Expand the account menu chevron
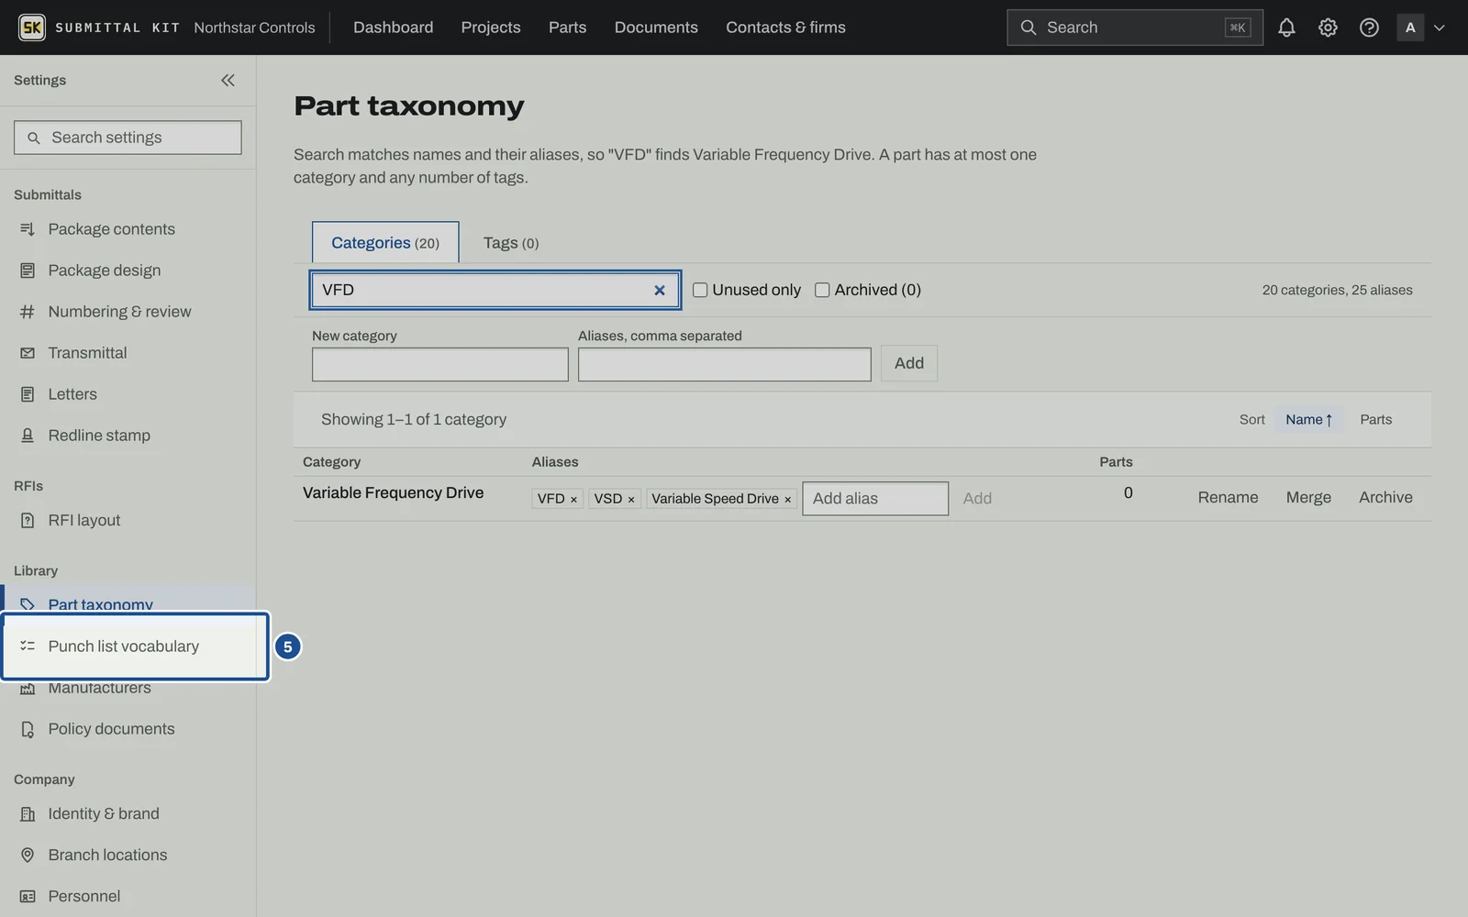Image resolution: width=1468 pixels, height=917 pixels. [x=1440, y=28]
